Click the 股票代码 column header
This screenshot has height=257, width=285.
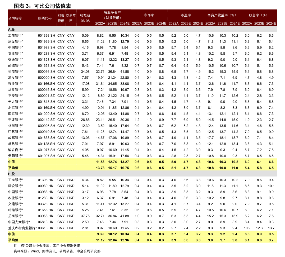45,18
